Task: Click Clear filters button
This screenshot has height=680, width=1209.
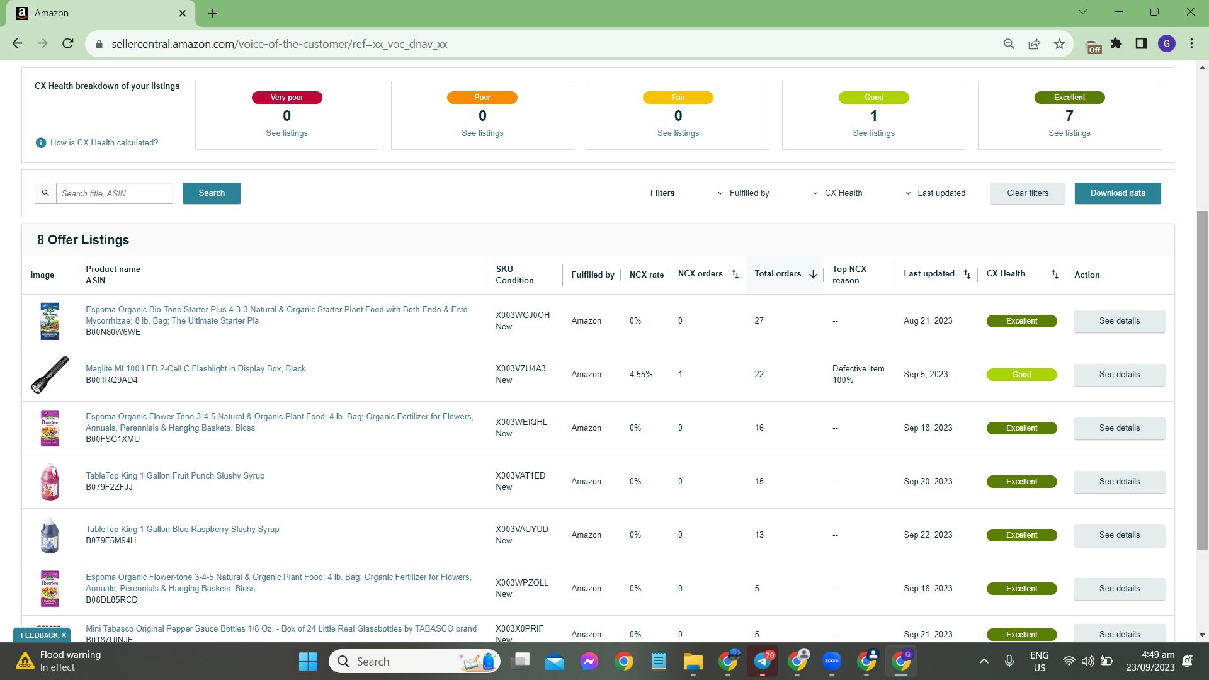Action: 1028,193
